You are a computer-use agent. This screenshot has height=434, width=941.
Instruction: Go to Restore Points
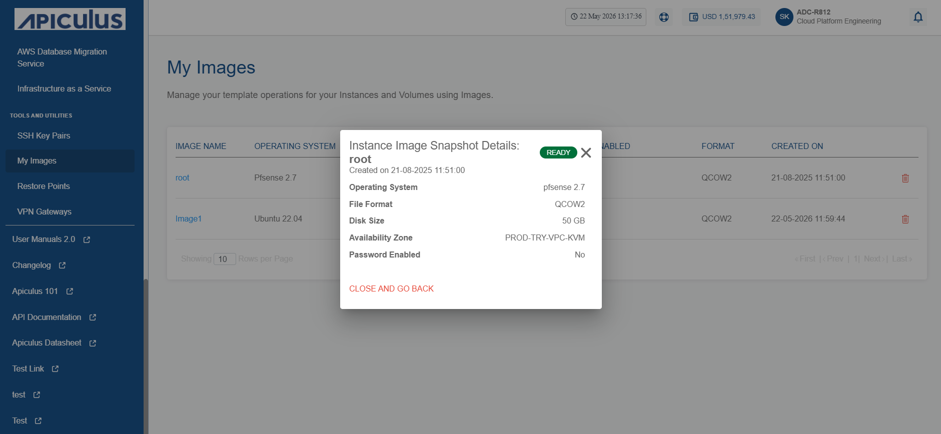[44, 186]
